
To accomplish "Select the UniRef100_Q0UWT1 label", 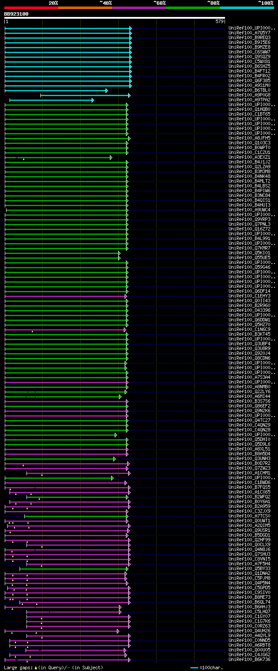I will [x=249, y=521].
